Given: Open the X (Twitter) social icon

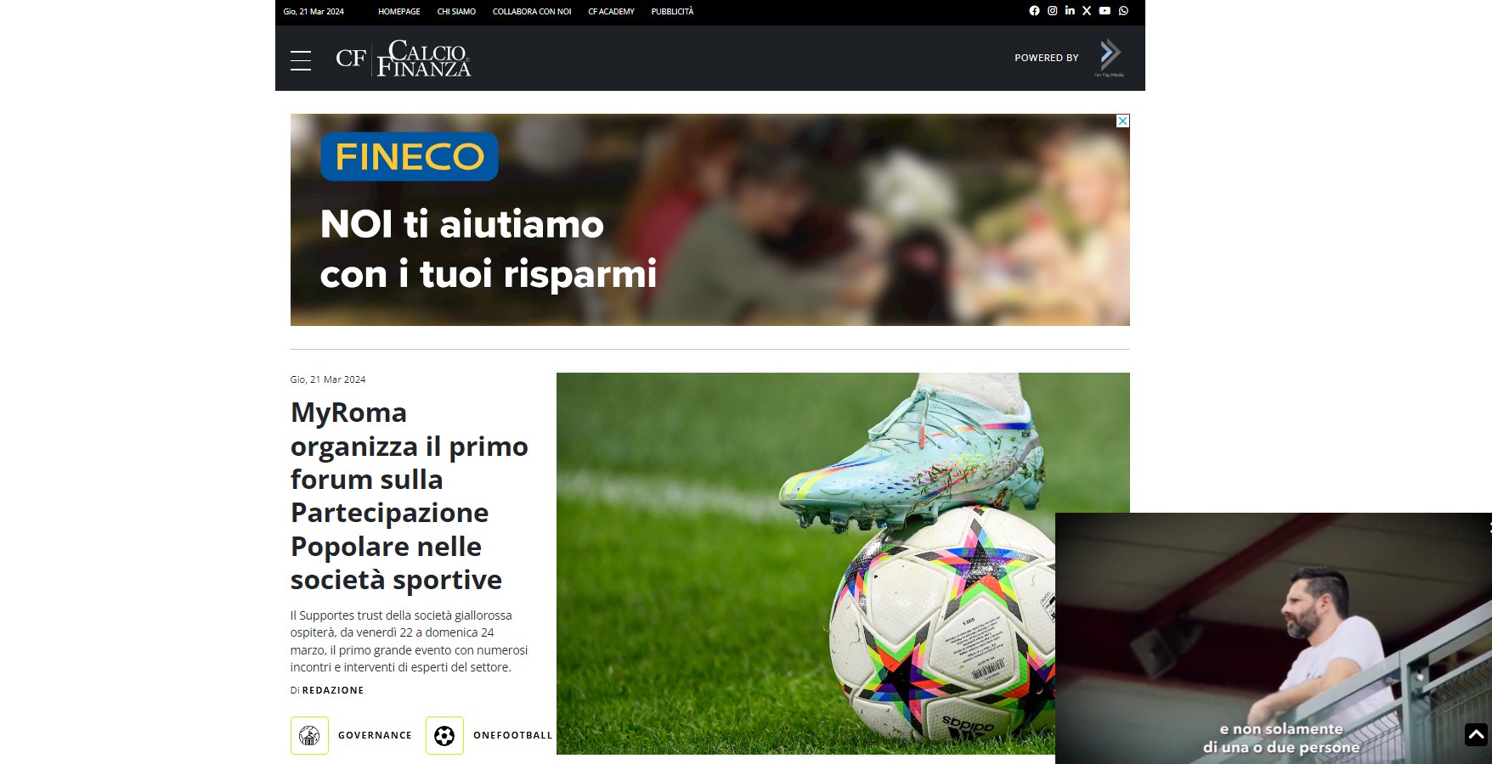Looking at the screenshot, I should point(1087,11).
